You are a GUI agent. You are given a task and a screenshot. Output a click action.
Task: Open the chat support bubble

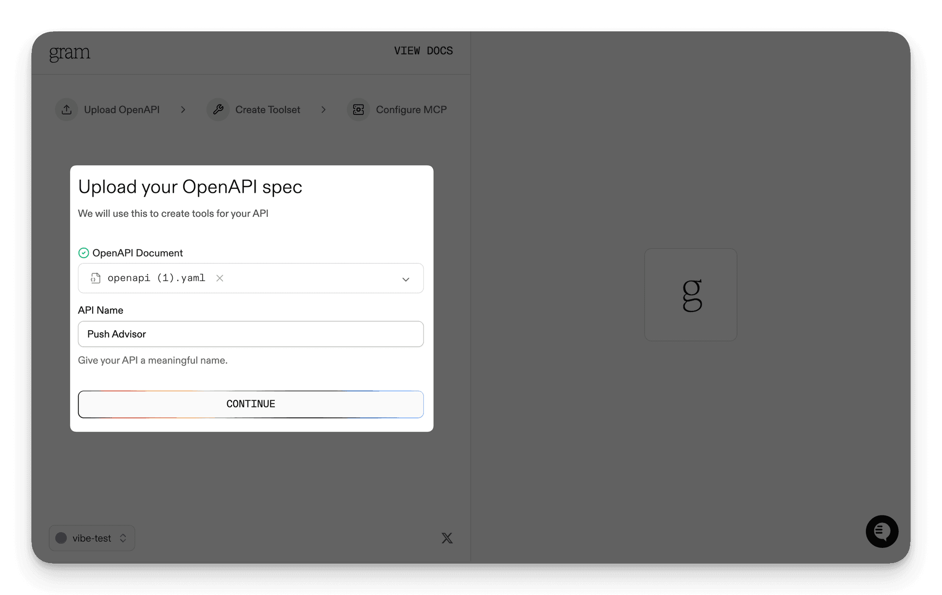[x=882, y=531]
